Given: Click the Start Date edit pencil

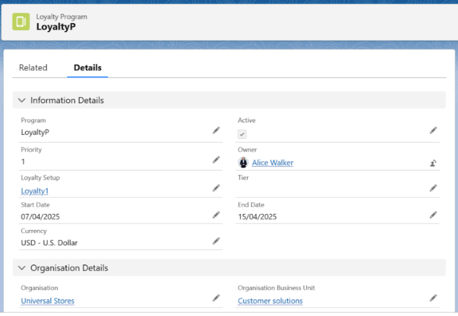Looking at the screenshot, I should (216, 215).
